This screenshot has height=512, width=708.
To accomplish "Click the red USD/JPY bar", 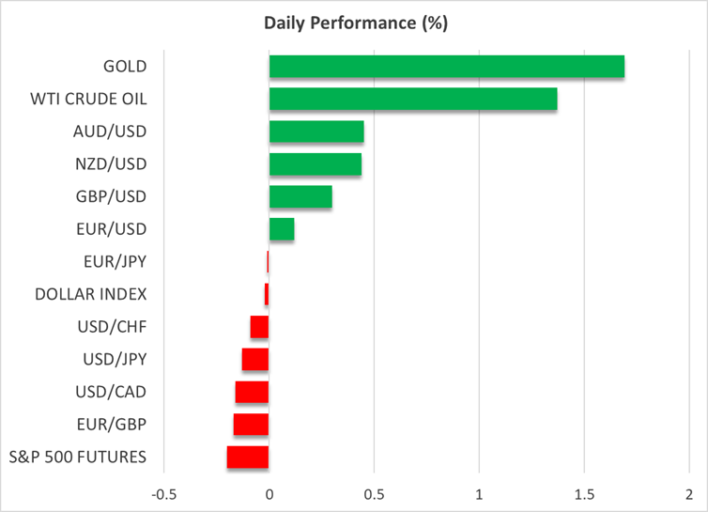I will pyautogui.click(x=255, y=359).
